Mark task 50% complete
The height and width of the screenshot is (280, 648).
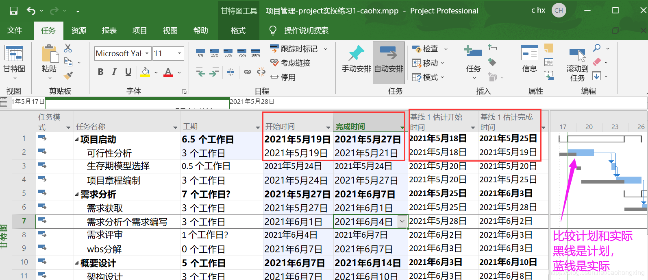click(x=228, y=52)
